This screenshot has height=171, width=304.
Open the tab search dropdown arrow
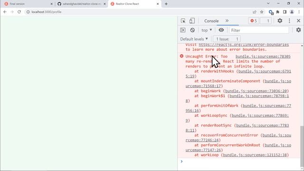point(268,3)
